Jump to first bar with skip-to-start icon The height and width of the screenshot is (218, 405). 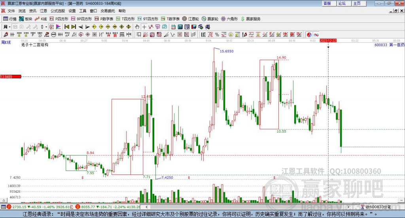67,27
